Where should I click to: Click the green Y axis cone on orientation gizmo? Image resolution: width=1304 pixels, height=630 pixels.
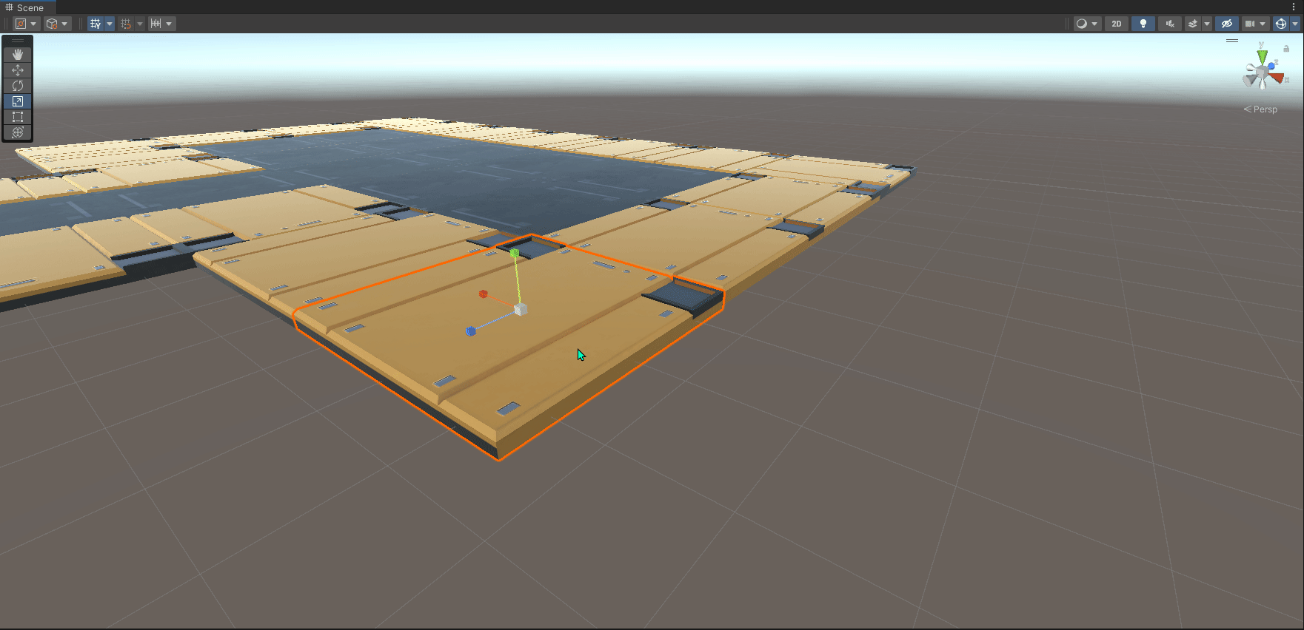click(1263, 56)
